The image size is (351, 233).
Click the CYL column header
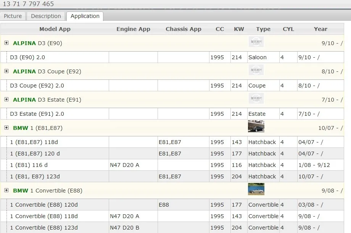click(x=288, y=29)
